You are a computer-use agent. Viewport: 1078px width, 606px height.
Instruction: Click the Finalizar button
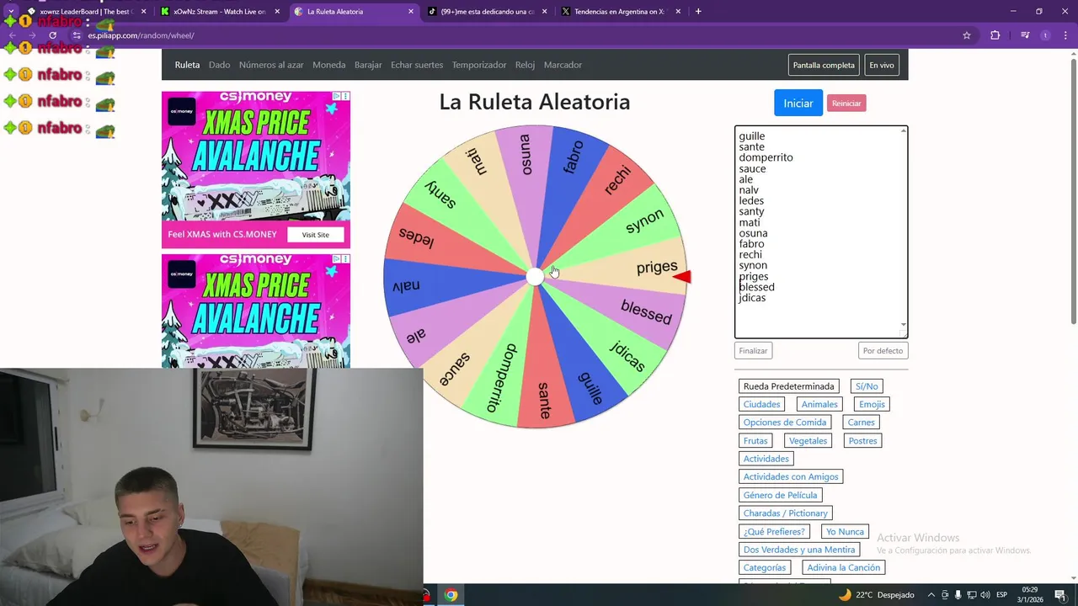point(753,351)
